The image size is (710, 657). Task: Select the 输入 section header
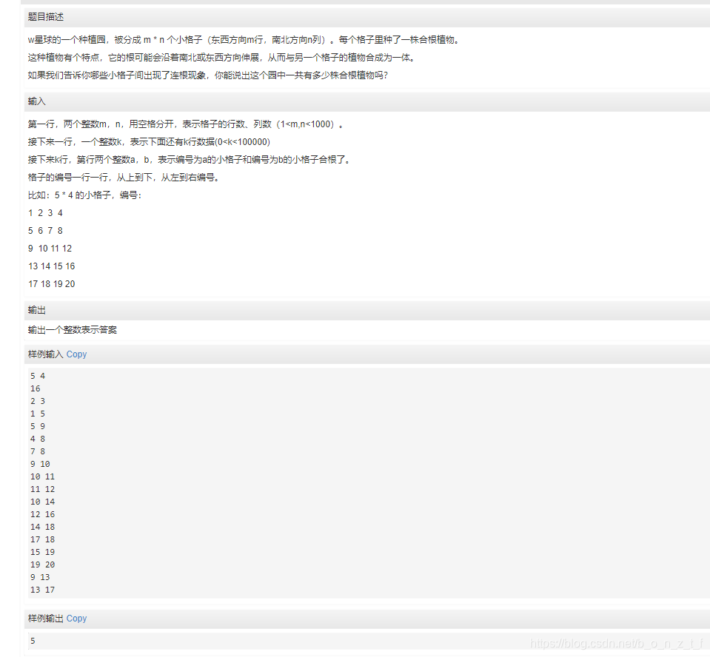(x=36, y=101)
